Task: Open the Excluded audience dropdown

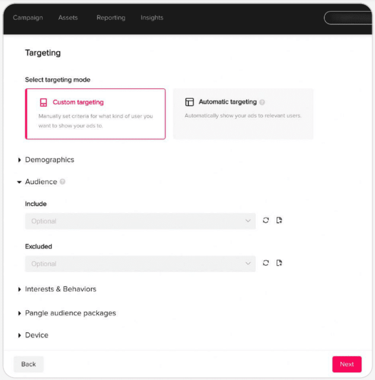Action: 140,264
